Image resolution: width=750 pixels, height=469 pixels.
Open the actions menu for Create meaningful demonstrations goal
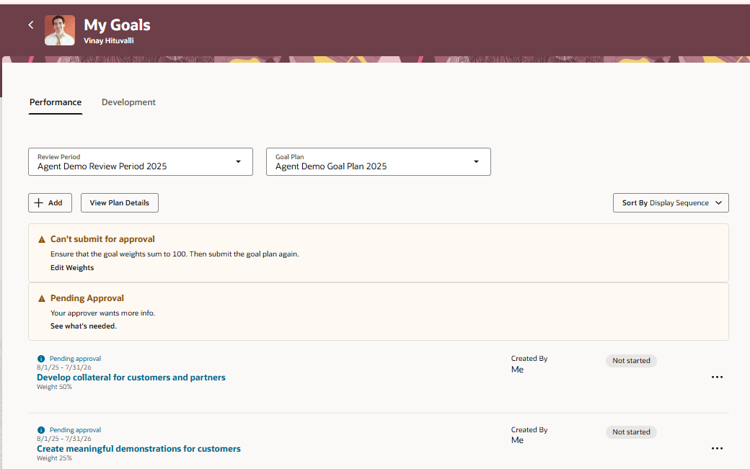coord(717,447)
